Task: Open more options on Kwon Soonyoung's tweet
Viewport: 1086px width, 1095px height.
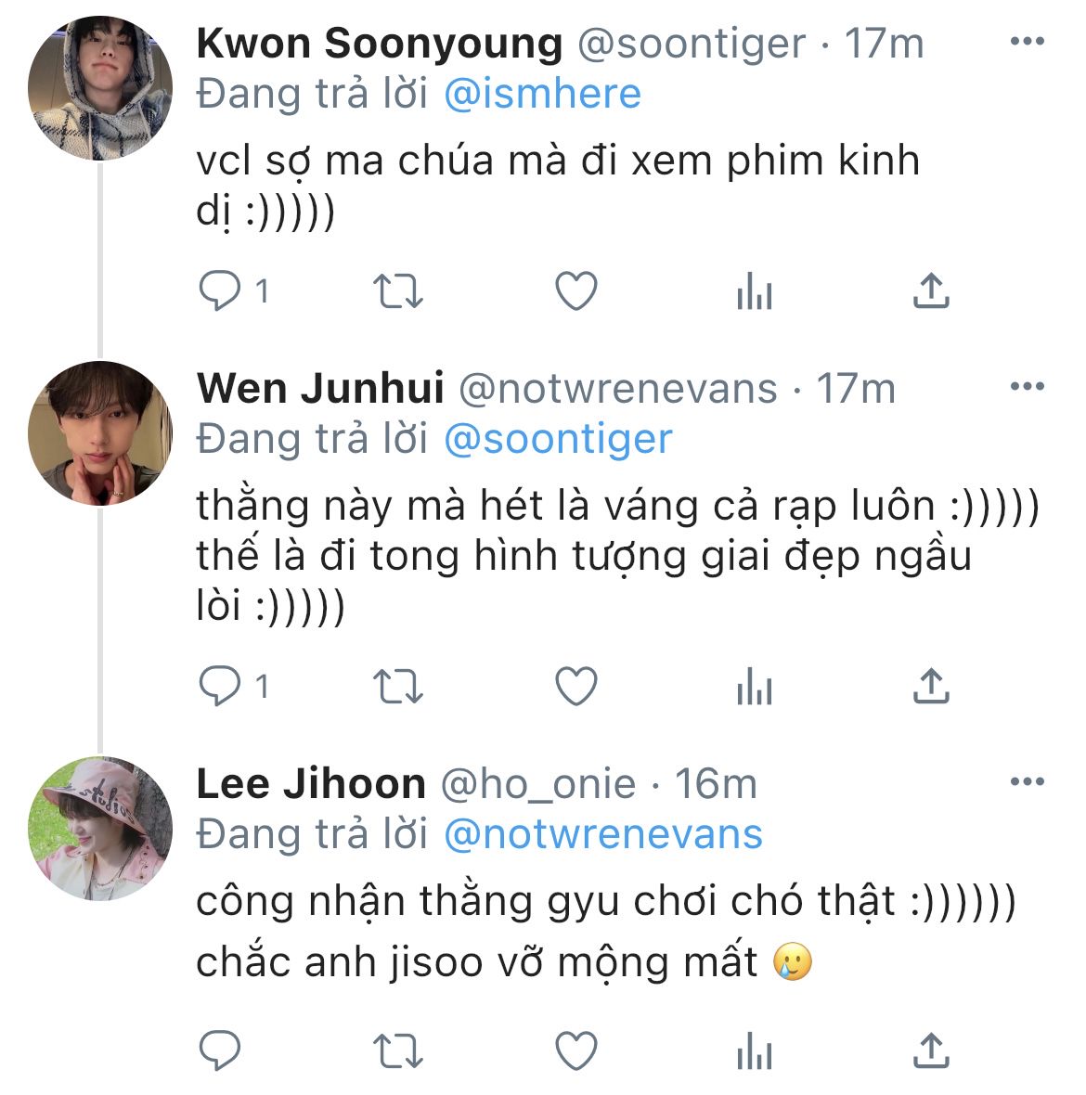Action: (1027, 42)
